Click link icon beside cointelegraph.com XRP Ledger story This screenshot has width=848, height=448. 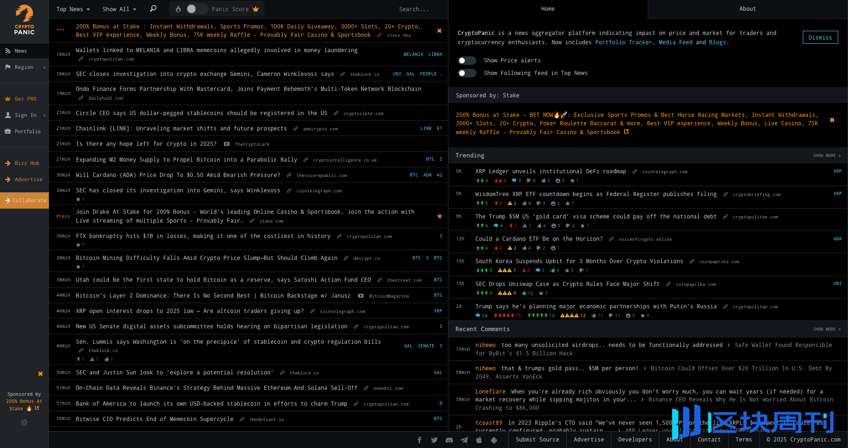pos(635,171)
